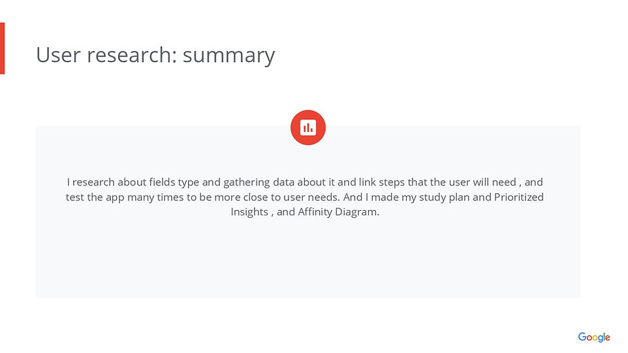The height and width of the screenshot is (353, 628).
Task: Click the word "Insights" on last line
Action: (249, 212)
